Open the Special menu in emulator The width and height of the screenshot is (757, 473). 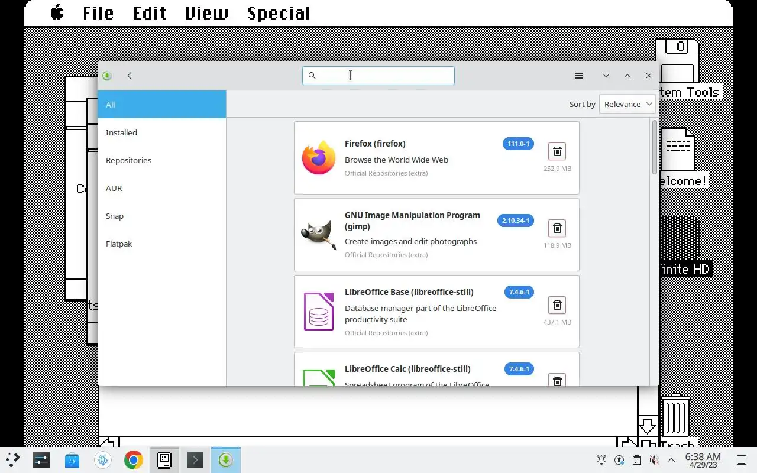(x=279, y=14)
